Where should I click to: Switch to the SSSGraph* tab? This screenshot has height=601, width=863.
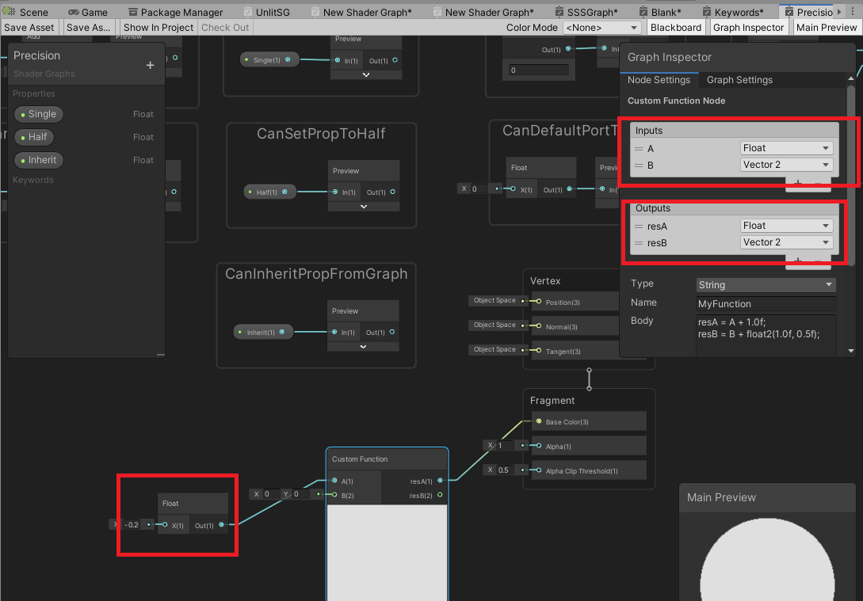586,12
